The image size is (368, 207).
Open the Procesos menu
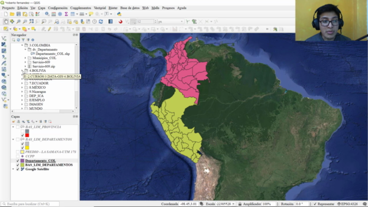coord(168,8)
